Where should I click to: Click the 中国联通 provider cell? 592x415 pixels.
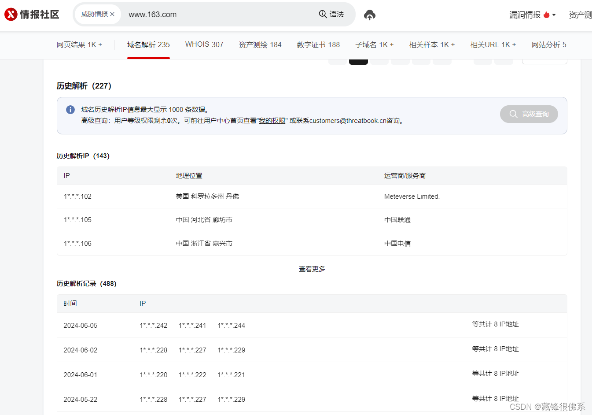tap(397, 220)
